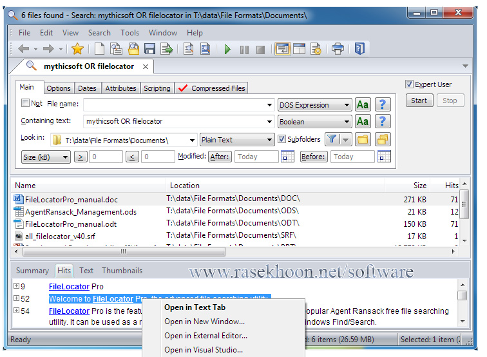Screen dimensions: 487x357
Task: Click the funnel filter icon beside Subfolders
Action: tap(332, 139)
